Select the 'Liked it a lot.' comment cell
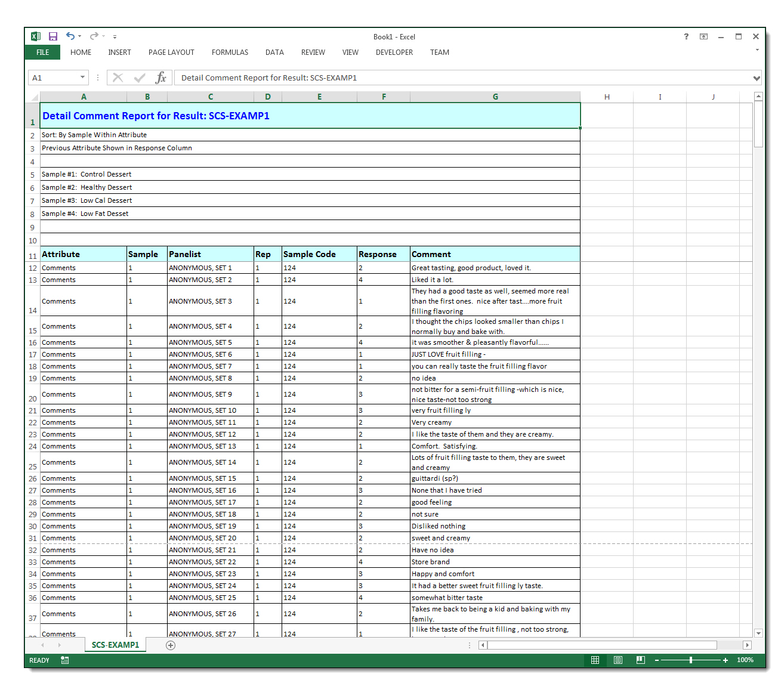 495,280
